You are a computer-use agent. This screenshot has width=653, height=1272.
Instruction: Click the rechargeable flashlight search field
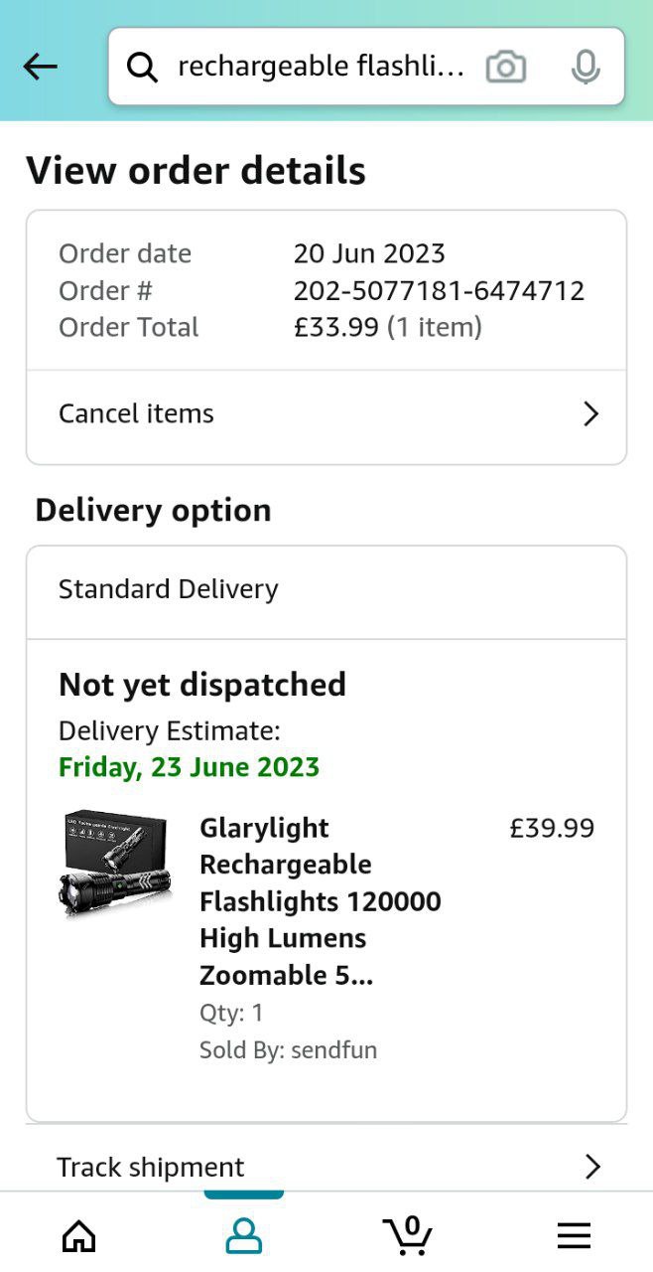321,67
